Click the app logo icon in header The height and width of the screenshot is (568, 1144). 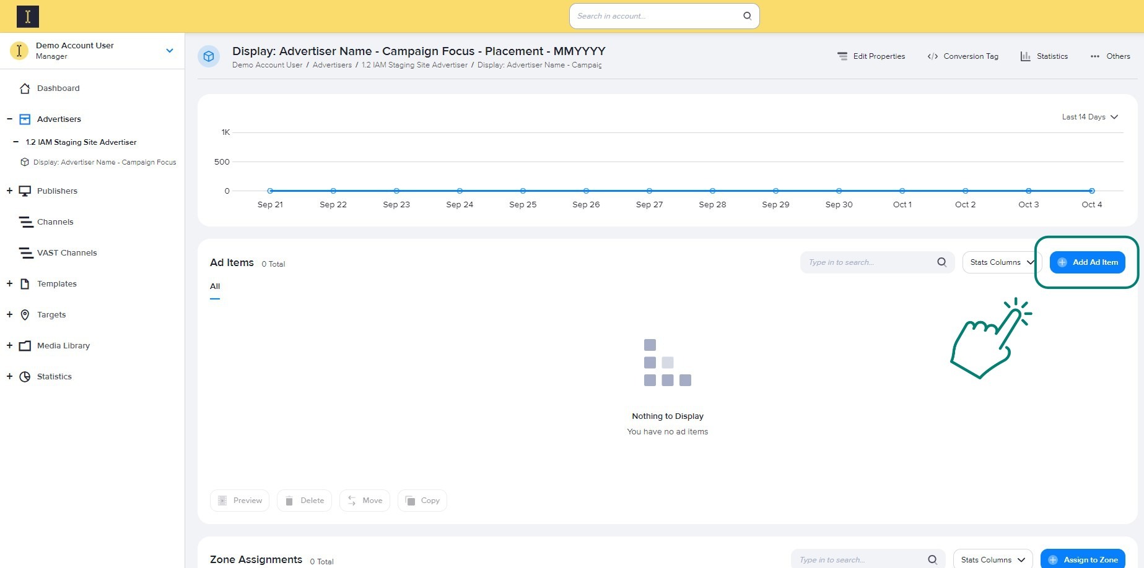pyautogui.click(x=28, y=17)
